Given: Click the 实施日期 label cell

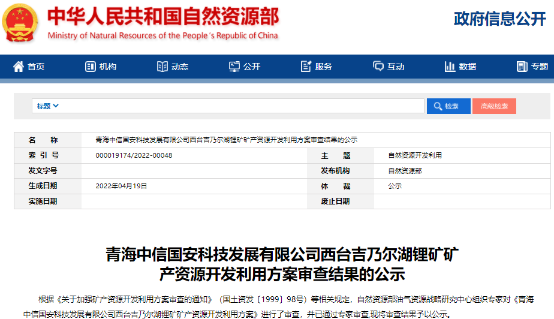Looking at the screenshot, I should (x=48, y=201).
